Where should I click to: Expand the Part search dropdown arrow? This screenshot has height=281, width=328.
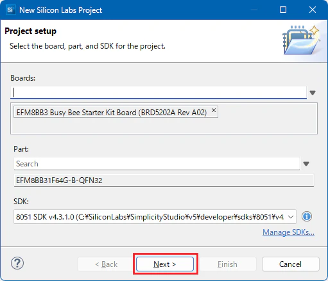[306, 164]
